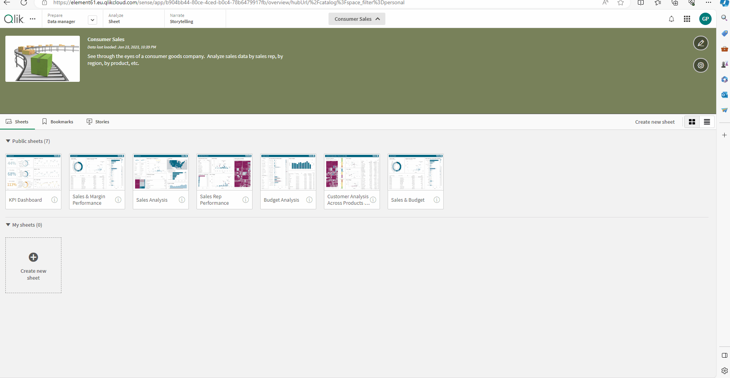Screen dimensions: 730x378
Task: Collapse the Public sheets section
Action: point(8,141)
